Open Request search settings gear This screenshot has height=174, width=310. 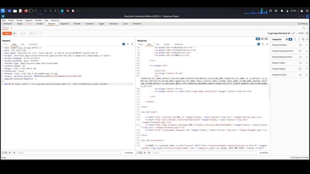[x=6, y=153]
